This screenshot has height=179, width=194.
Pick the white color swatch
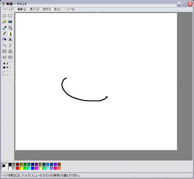pos(10,168)
